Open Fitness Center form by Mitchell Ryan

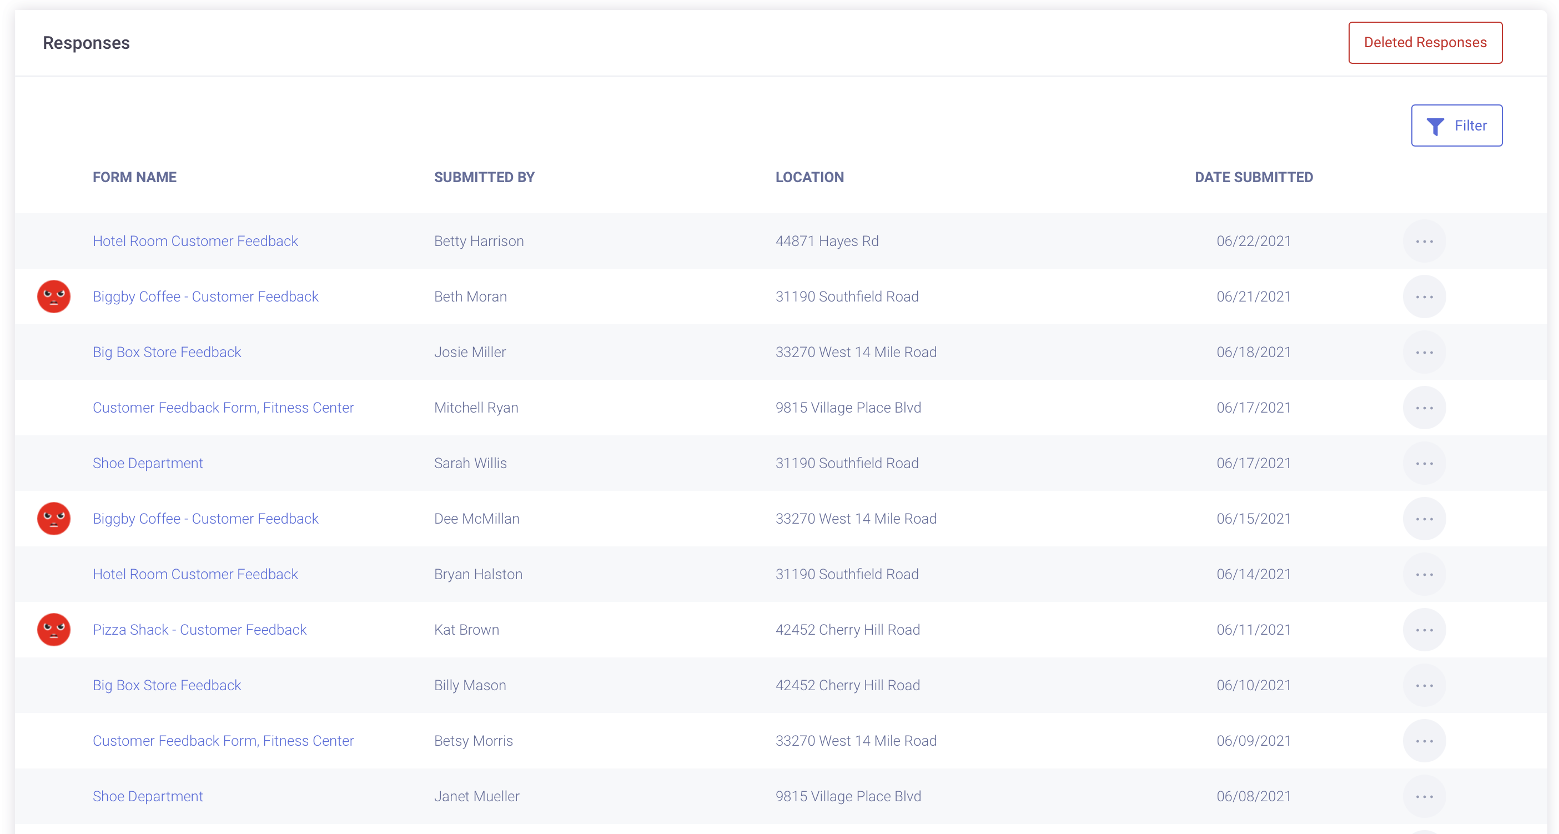223,408
